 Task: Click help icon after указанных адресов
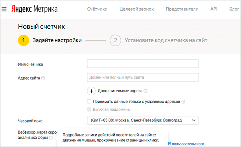click(x=183, y=102)
